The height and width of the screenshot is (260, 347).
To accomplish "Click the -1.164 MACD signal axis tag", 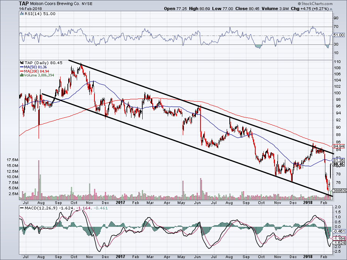I will [x=339, y=239].
